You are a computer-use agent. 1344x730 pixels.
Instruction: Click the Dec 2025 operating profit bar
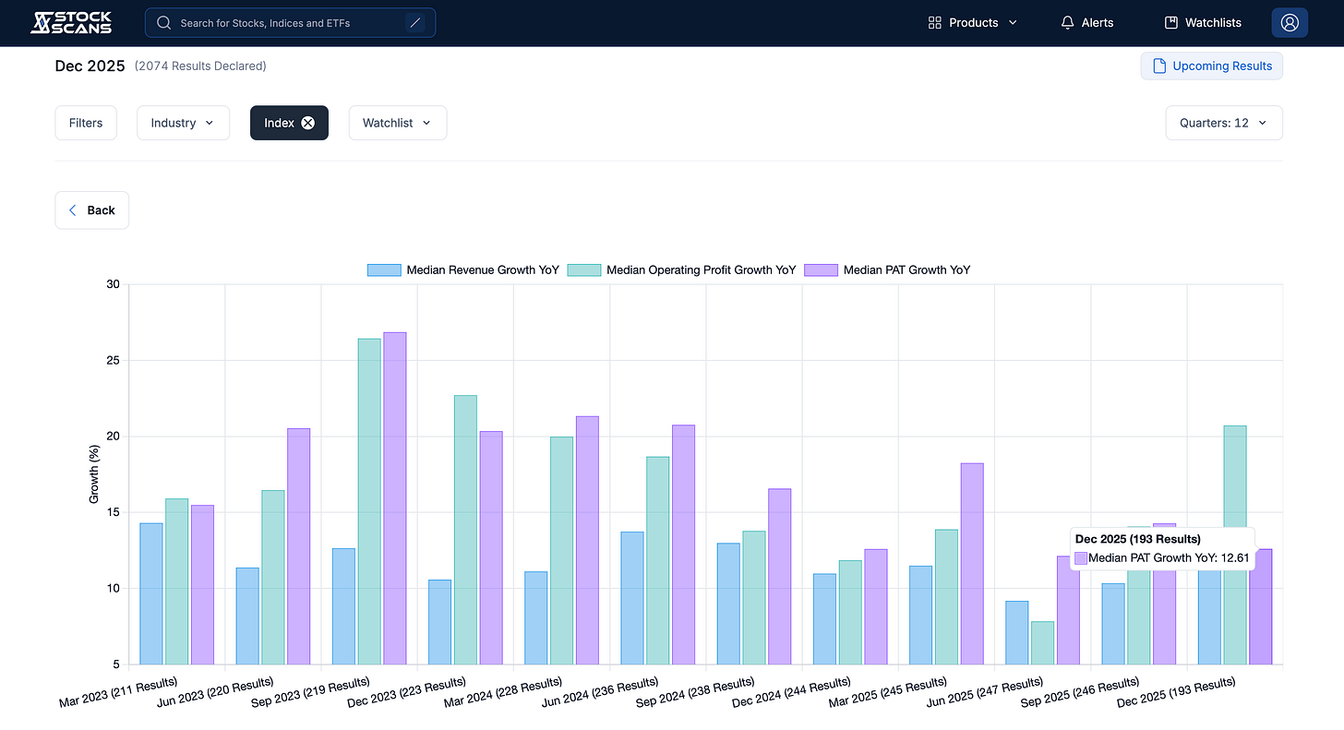(1235, 545)
